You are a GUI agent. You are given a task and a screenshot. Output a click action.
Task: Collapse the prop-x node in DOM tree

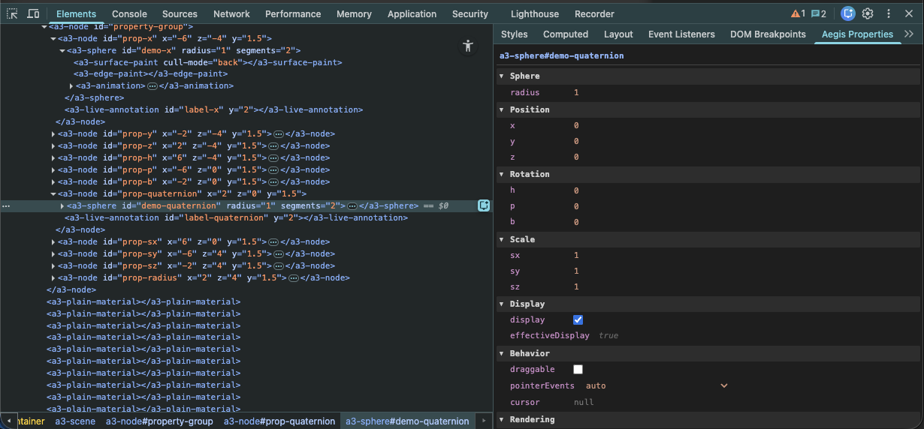[53, 38]
